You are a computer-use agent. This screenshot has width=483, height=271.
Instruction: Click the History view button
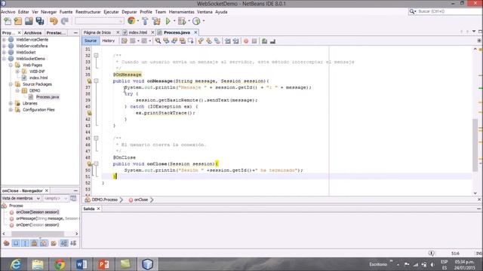(x=108, y=41)
